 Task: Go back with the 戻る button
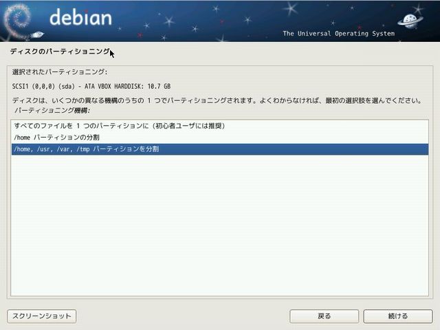point(324,316)
